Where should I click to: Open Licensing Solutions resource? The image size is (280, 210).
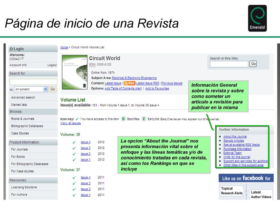[24, 187]
